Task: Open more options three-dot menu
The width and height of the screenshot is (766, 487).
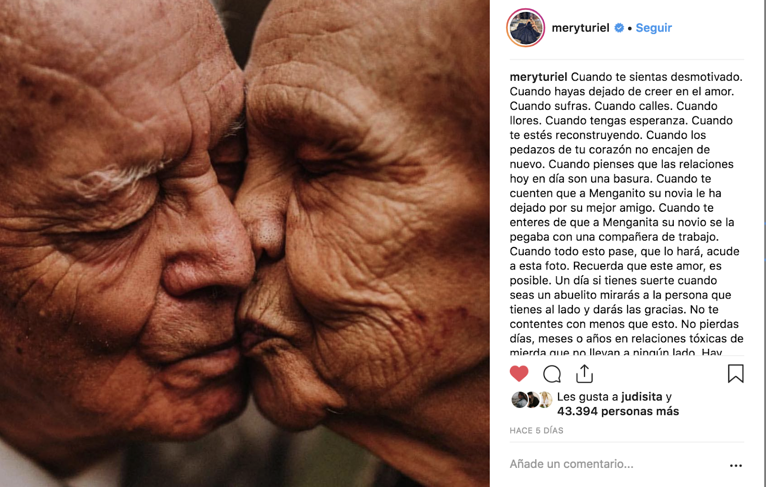Action: pos(736,465)
